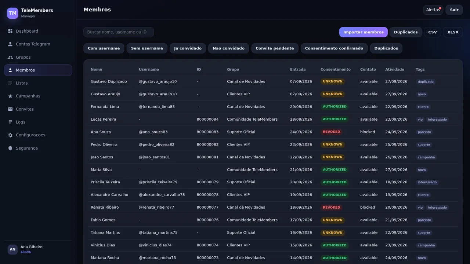Enable the Nao convidado filter
The width and height of the screenshot is (470, 264).
[x=228, y=48]
